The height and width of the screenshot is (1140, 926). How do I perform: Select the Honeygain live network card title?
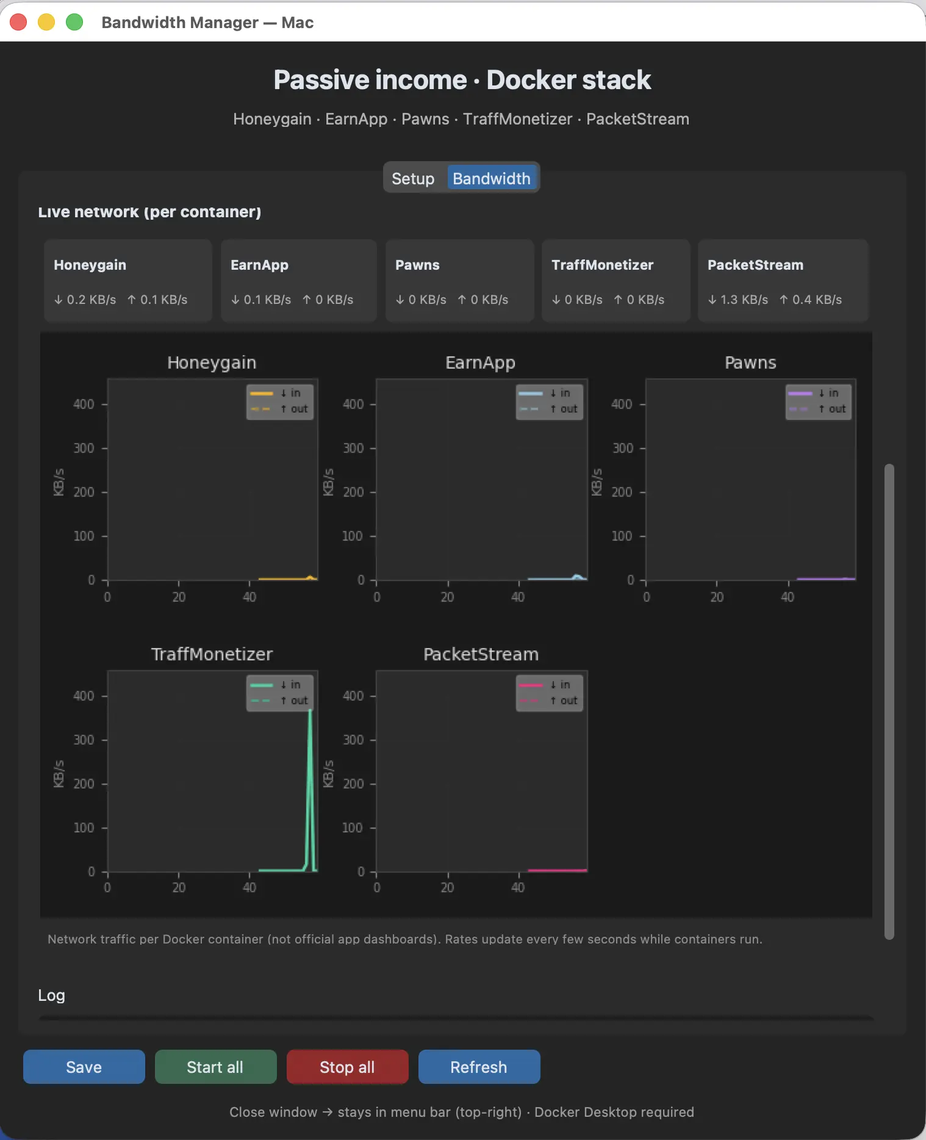pos(90,265)
